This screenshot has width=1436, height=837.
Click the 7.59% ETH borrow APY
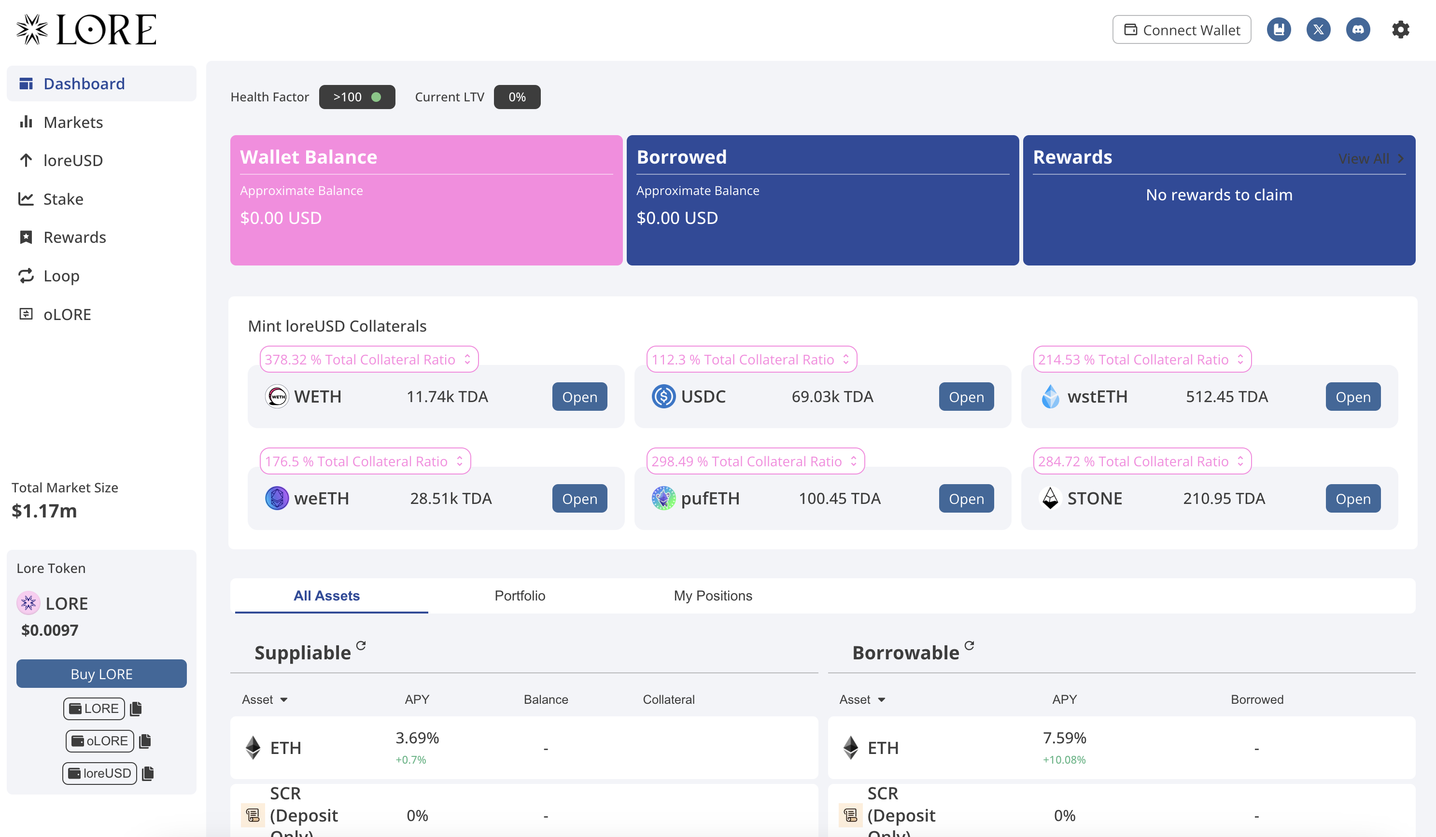click(x=1065, y=738)
